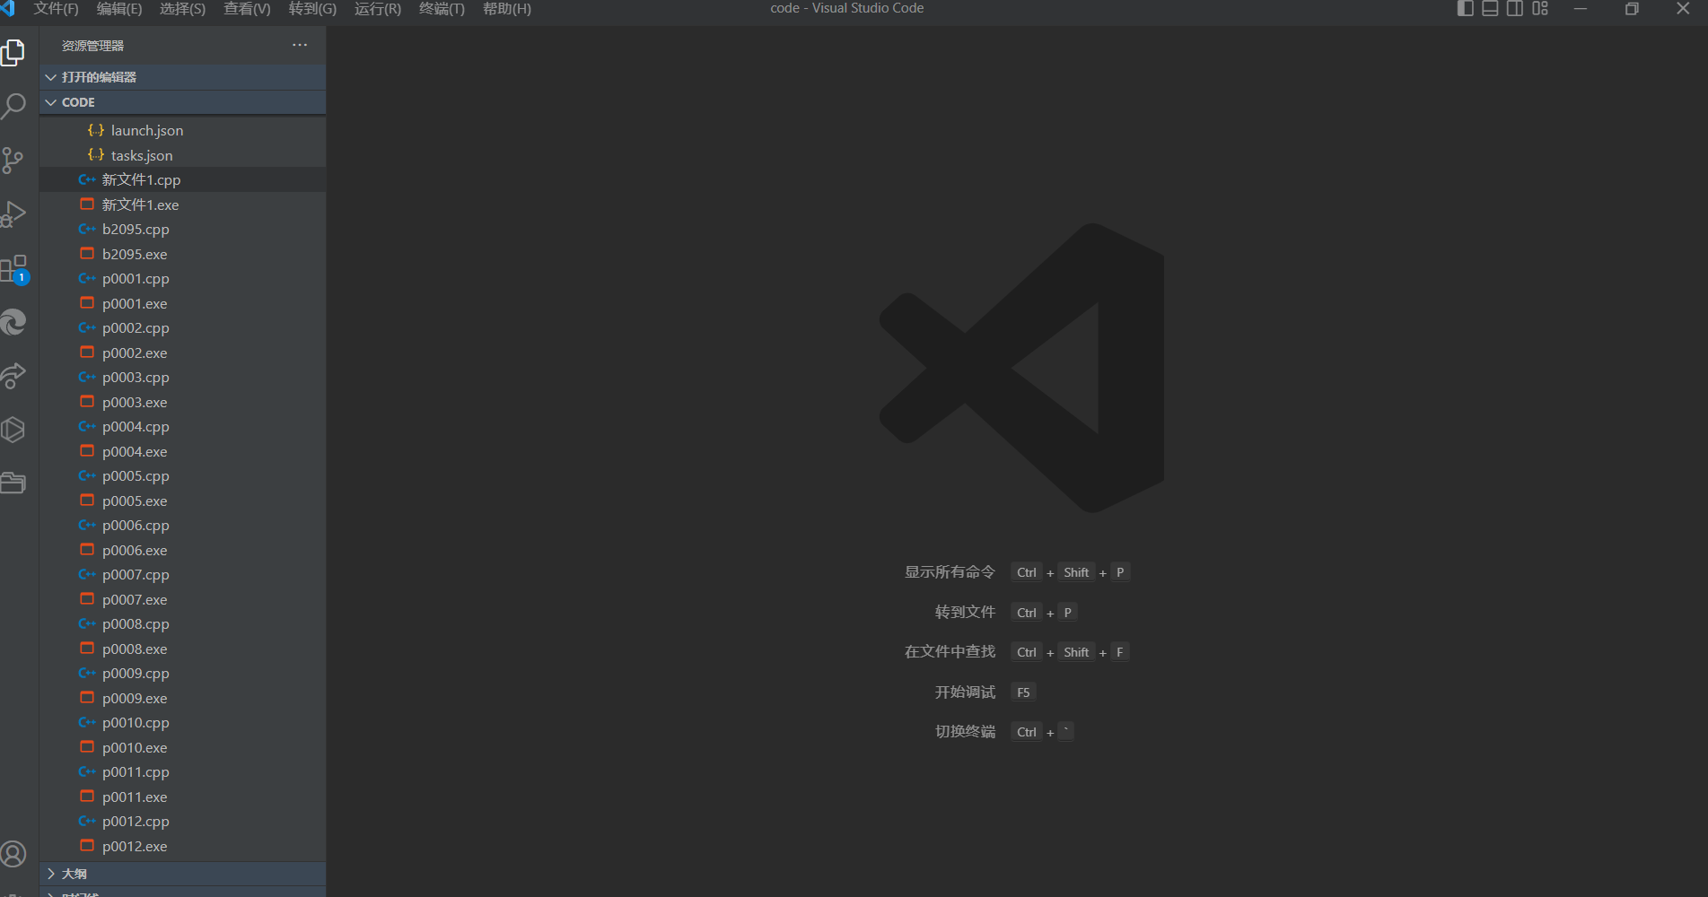This screenshot has width=1708, height=897.
Task: Open p0002.cpp source file
Action: 183,327
